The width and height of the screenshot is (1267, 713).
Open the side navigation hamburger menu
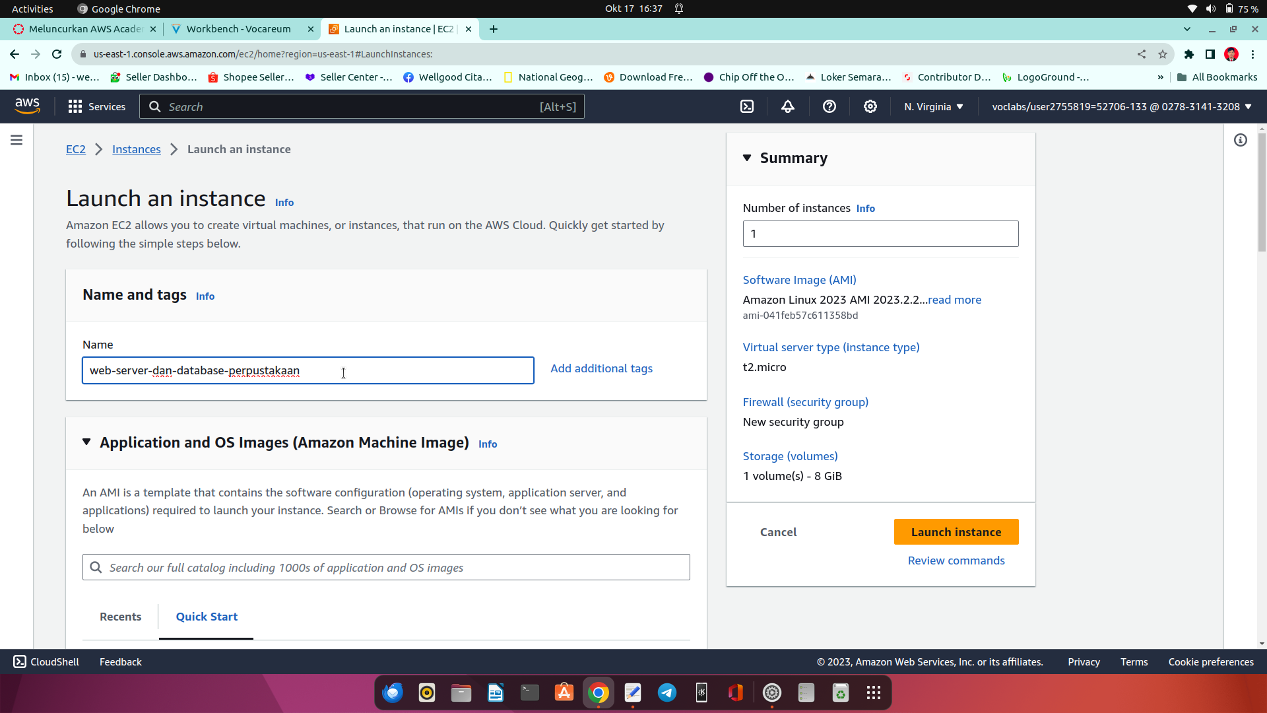coord(16,140)
